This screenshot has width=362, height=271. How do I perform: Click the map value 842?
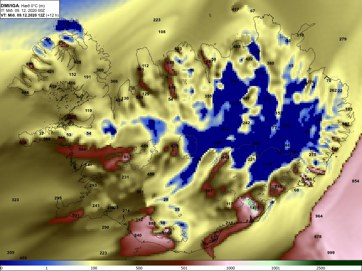point(226,157)
